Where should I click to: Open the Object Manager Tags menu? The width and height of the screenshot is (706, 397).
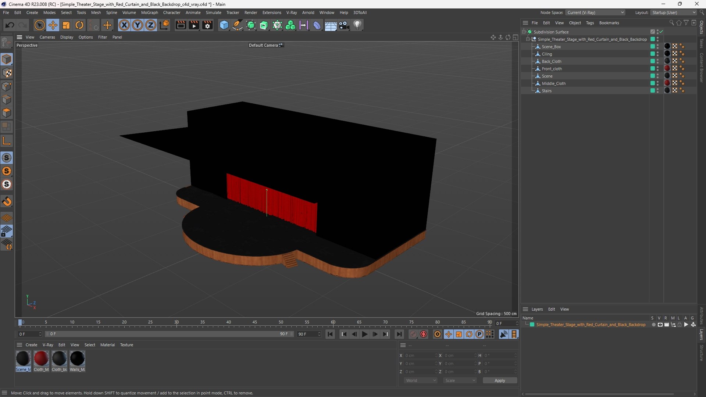(590, 23)
